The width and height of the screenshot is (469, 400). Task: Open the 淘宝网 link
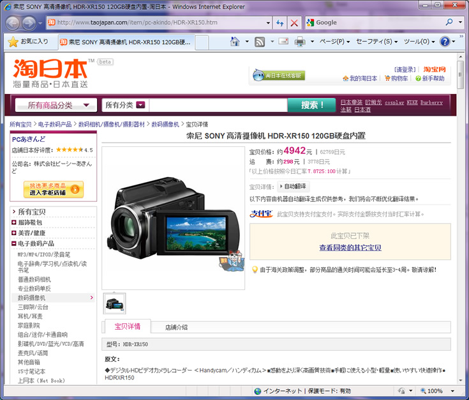tap(435, 70)
